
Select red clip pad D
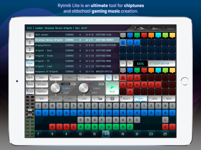tap(158, 84)
